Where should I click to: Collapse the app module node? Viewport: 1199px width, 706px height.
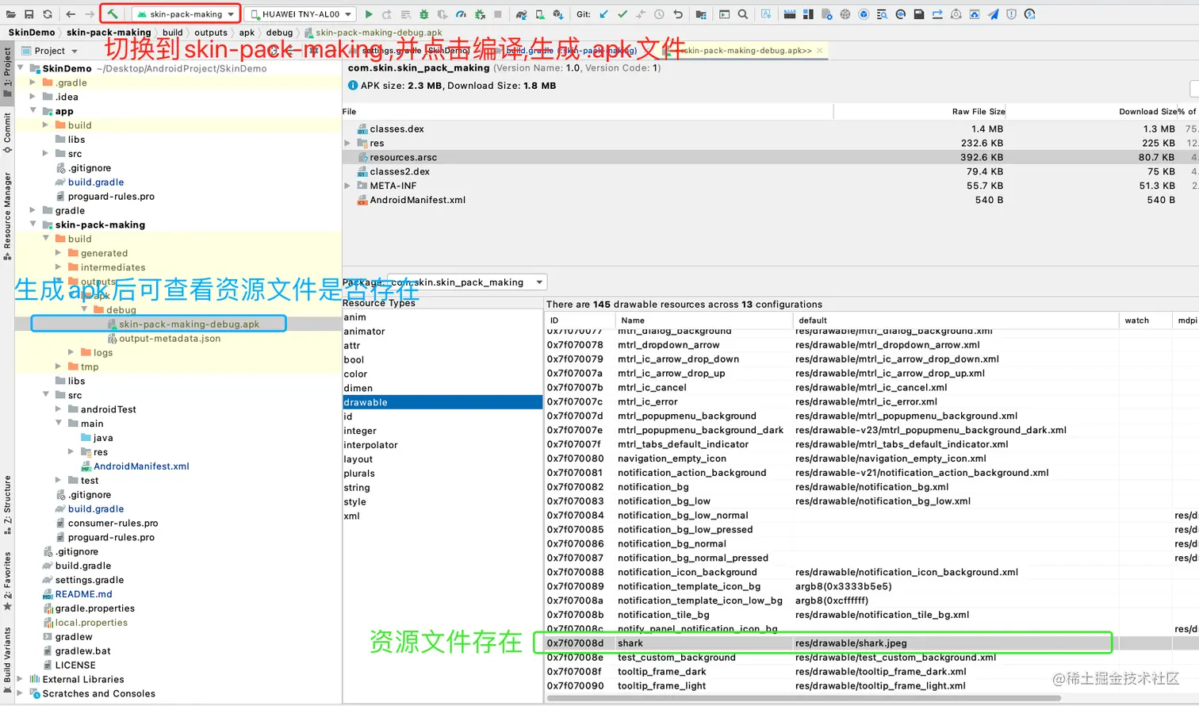point(33,111)
